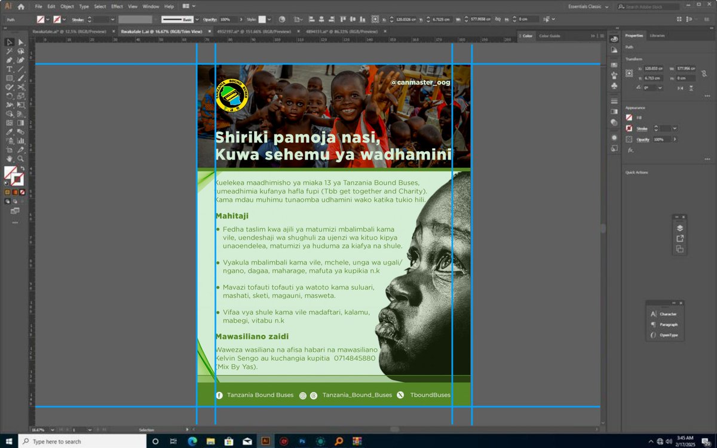Screen dimensions: 717x448
Task: Open the Essentials Classic workspace dropdown
Action: [589, 7]
